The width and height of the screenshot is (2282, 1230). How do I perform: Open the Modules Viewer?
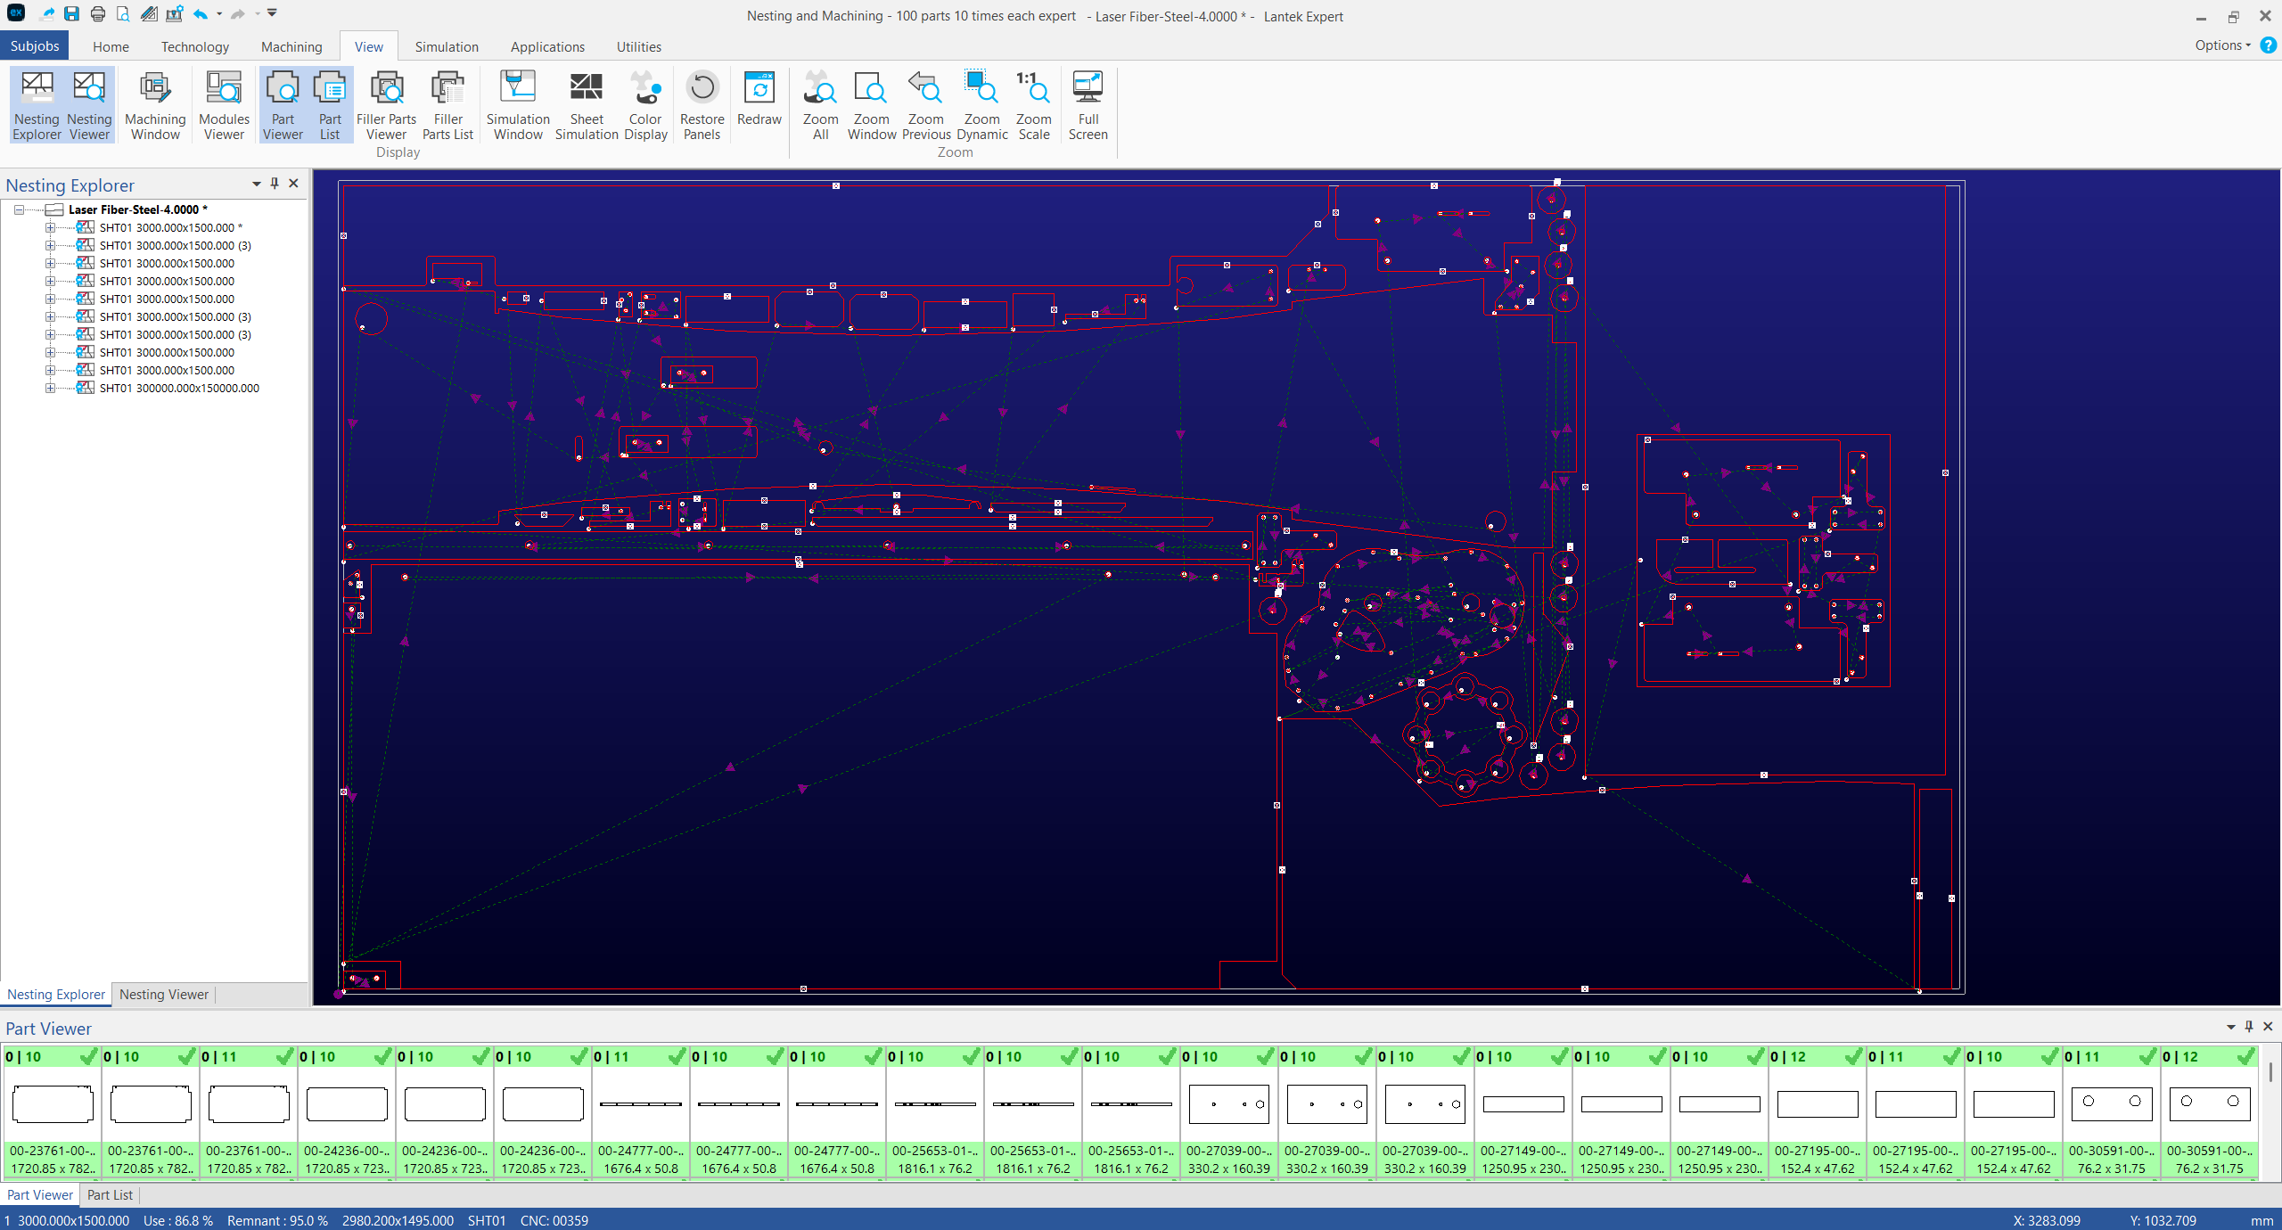(224, 105)
